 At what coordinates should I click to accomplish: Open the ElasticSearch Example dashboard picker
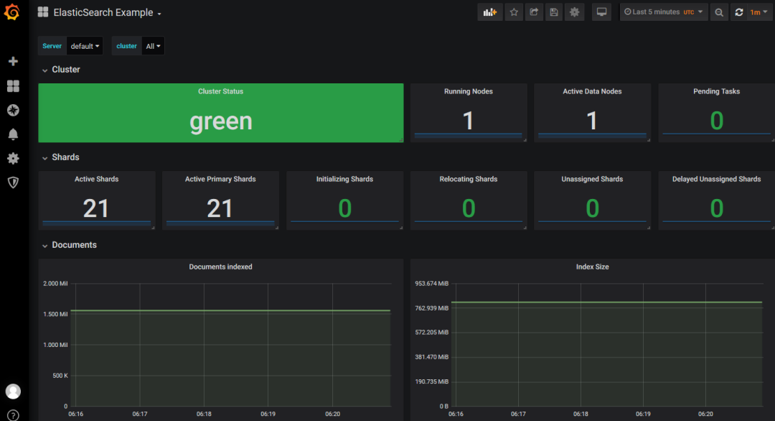[107, 13]
